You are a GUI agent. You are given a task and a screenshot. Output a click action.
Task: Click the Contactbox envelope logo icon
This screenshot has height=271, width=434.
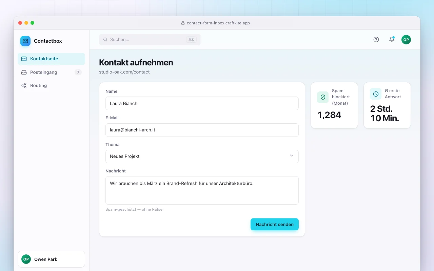25,41
